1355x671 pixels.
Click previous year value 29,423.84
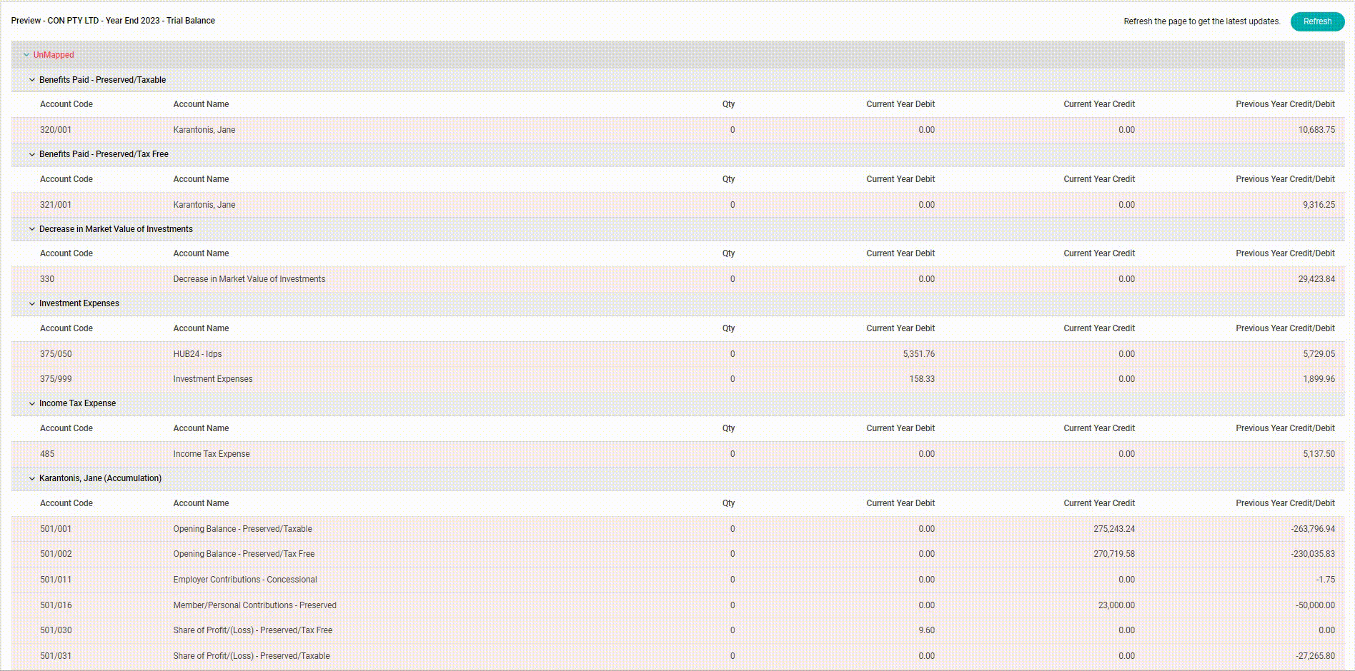click(1316, 279)
